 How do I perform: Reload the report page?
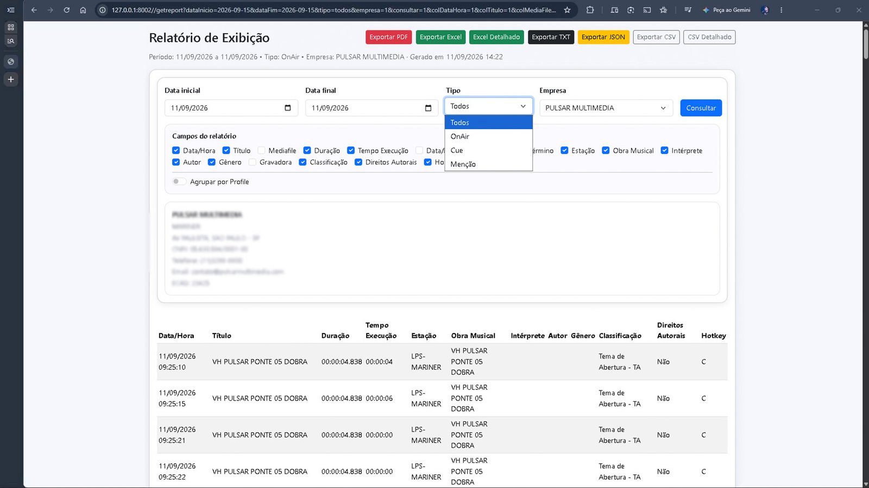[67, 10]
